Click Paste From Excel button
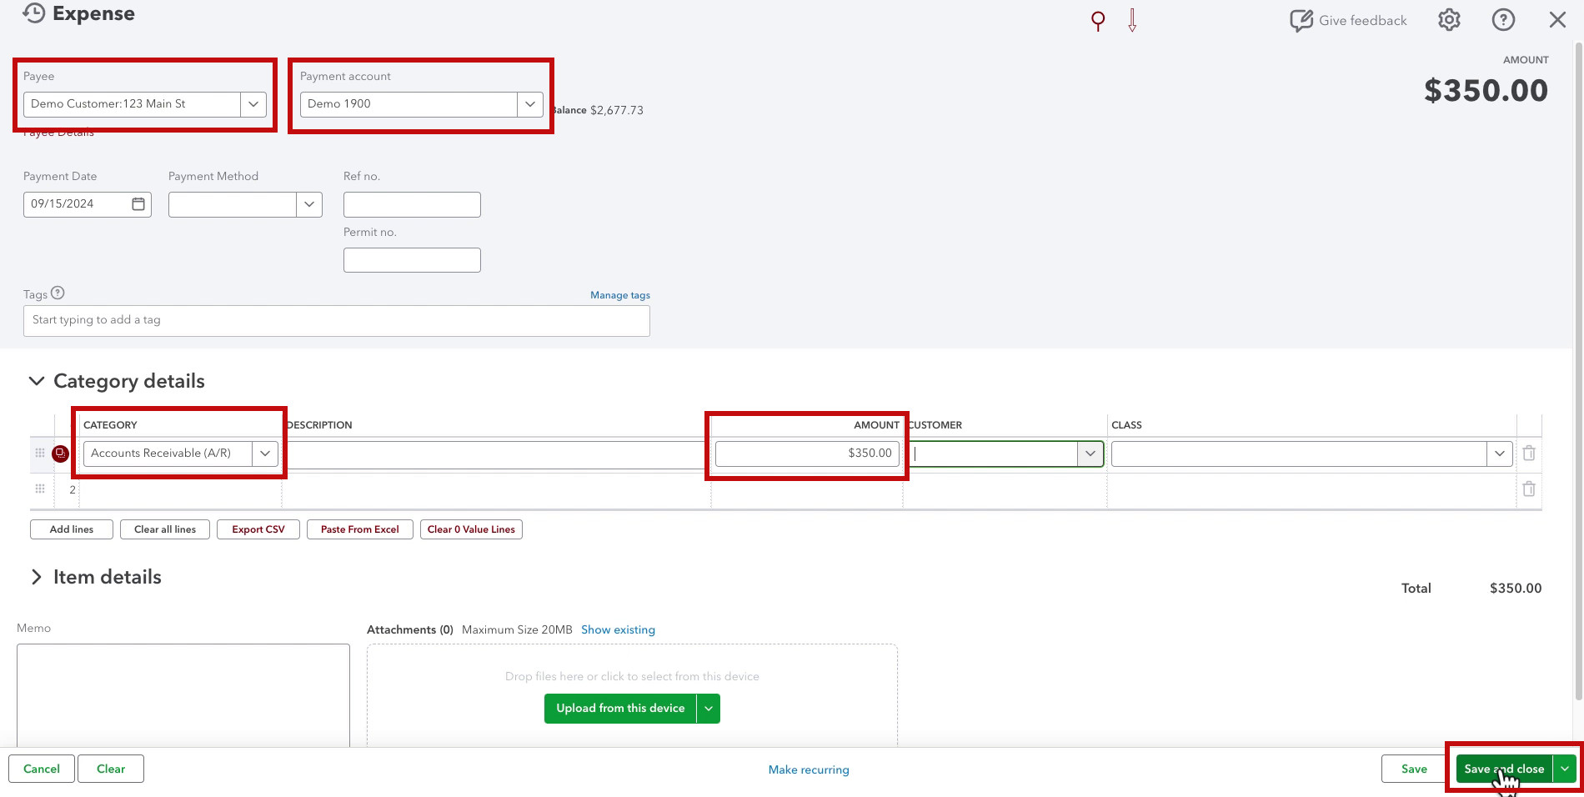This screenshot has height=797, width=1584. 360,529
